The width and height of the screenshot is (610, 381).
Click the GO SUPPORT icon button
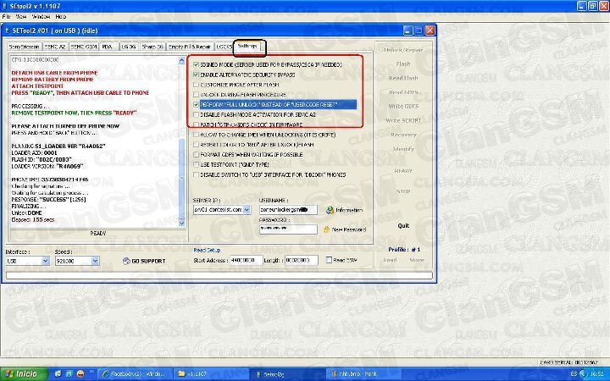[x=126, y=261]
